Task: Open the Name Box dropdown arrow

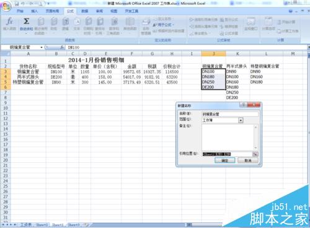Action: (42, 47)
